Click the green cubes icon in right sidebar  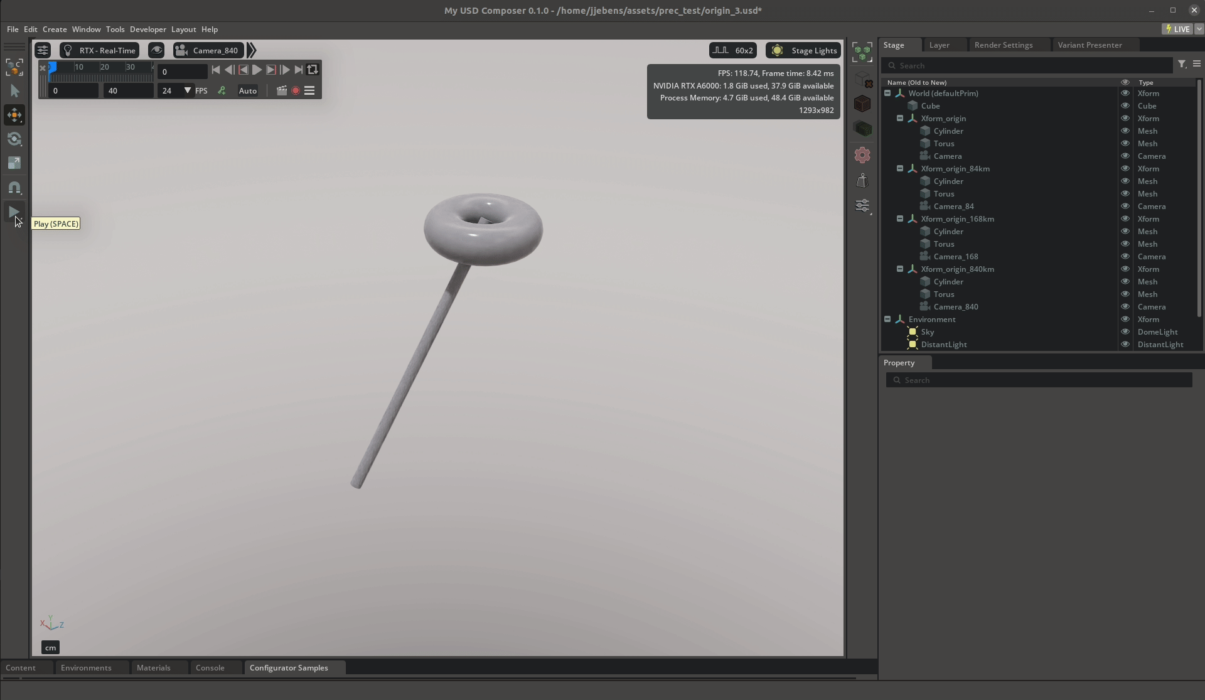point(862,52)
